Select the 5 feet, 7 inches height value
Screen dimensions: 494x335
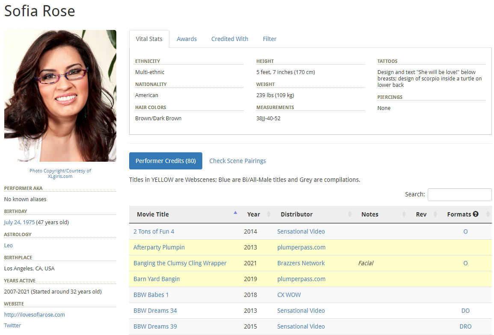(x=285, y=72)
